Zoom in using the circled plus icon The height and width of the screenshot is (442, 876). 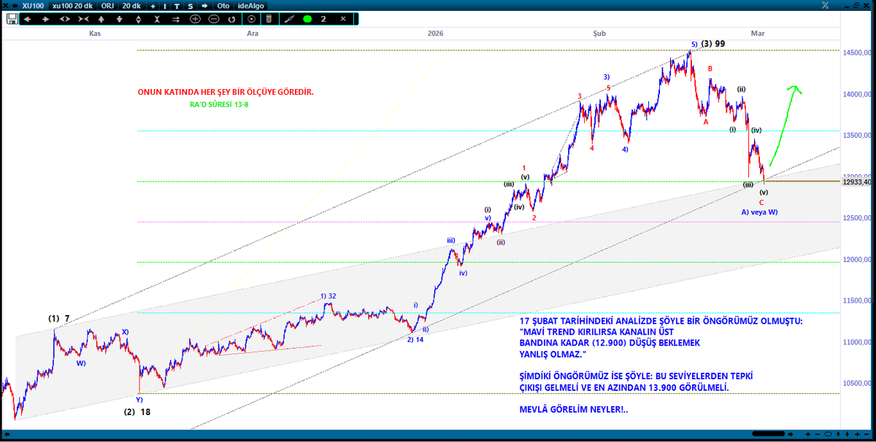(196, 19)
